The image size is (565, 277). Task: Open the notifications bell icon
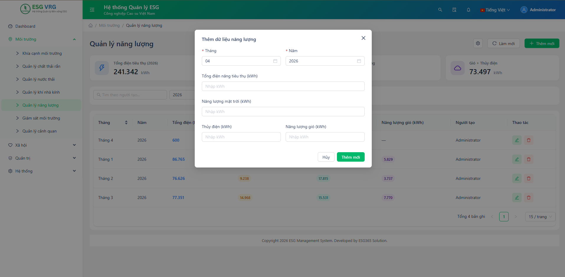pos(469,10)
